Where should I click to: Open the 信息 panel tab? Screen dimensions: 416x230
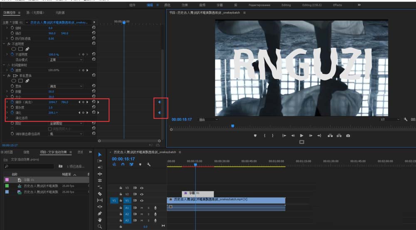pos(26,152)
